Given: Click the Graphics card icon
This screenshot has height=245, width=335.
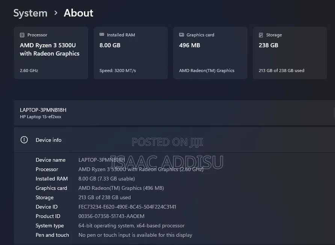Looking at the screenshot, I should [x=182, y=35].
